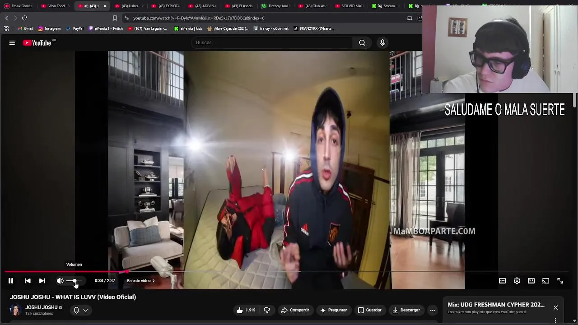
Task: Switch to the 'Fireboy And' tab
Action: tap(277, 6)
